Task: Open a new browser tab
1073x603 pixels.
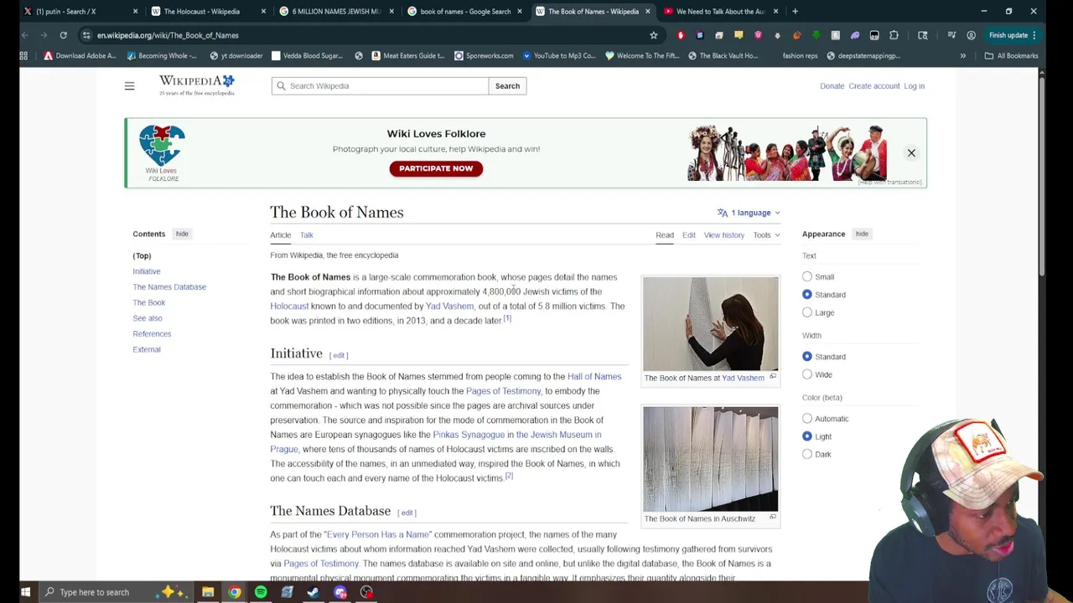Action: (x=795, y=11)
